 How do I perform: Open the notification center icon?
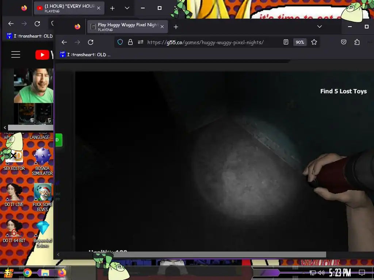[362, 273]
